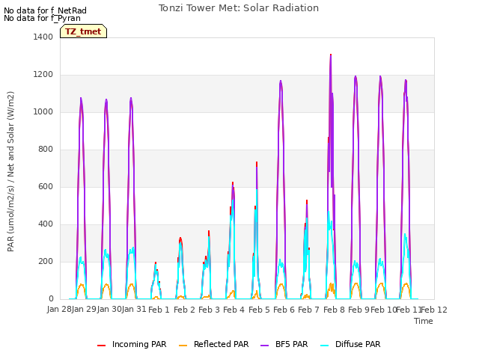The image size is (479, 359).
Task: Click the Feb 5 x-axis date label
Action: [x=259, y=310]
